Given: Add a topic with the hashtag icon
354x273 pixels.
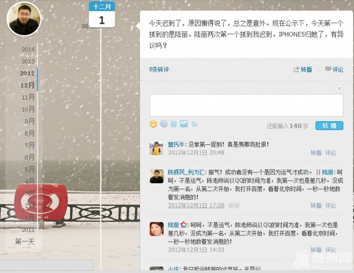Looking at the screenshot, I should click(x=174, y=124).
